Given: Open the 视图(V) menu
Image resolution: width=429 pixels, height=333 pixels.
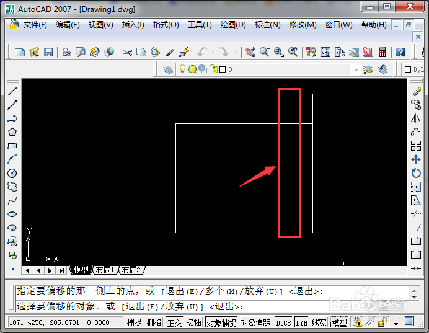Looking at the screenshot, I should 100,25.
